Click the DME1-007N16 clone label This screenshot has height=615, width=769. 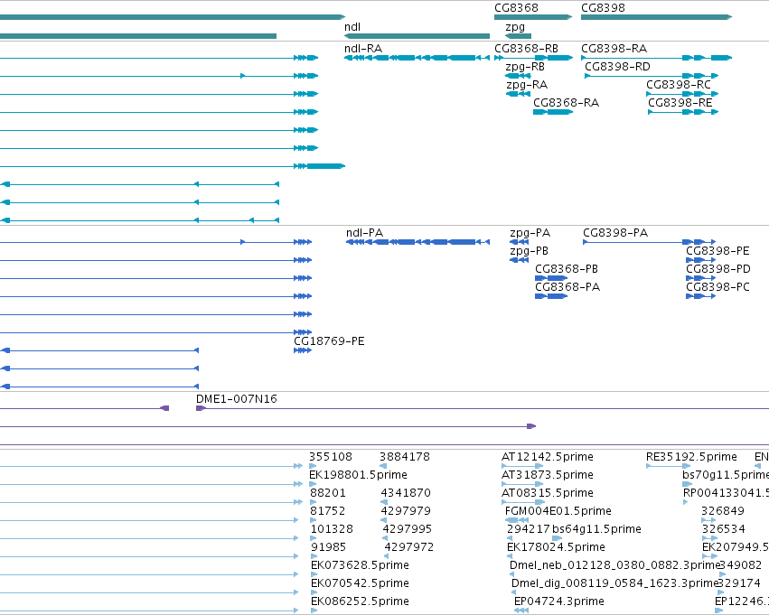pyautogui.click(x=237, y=399)
